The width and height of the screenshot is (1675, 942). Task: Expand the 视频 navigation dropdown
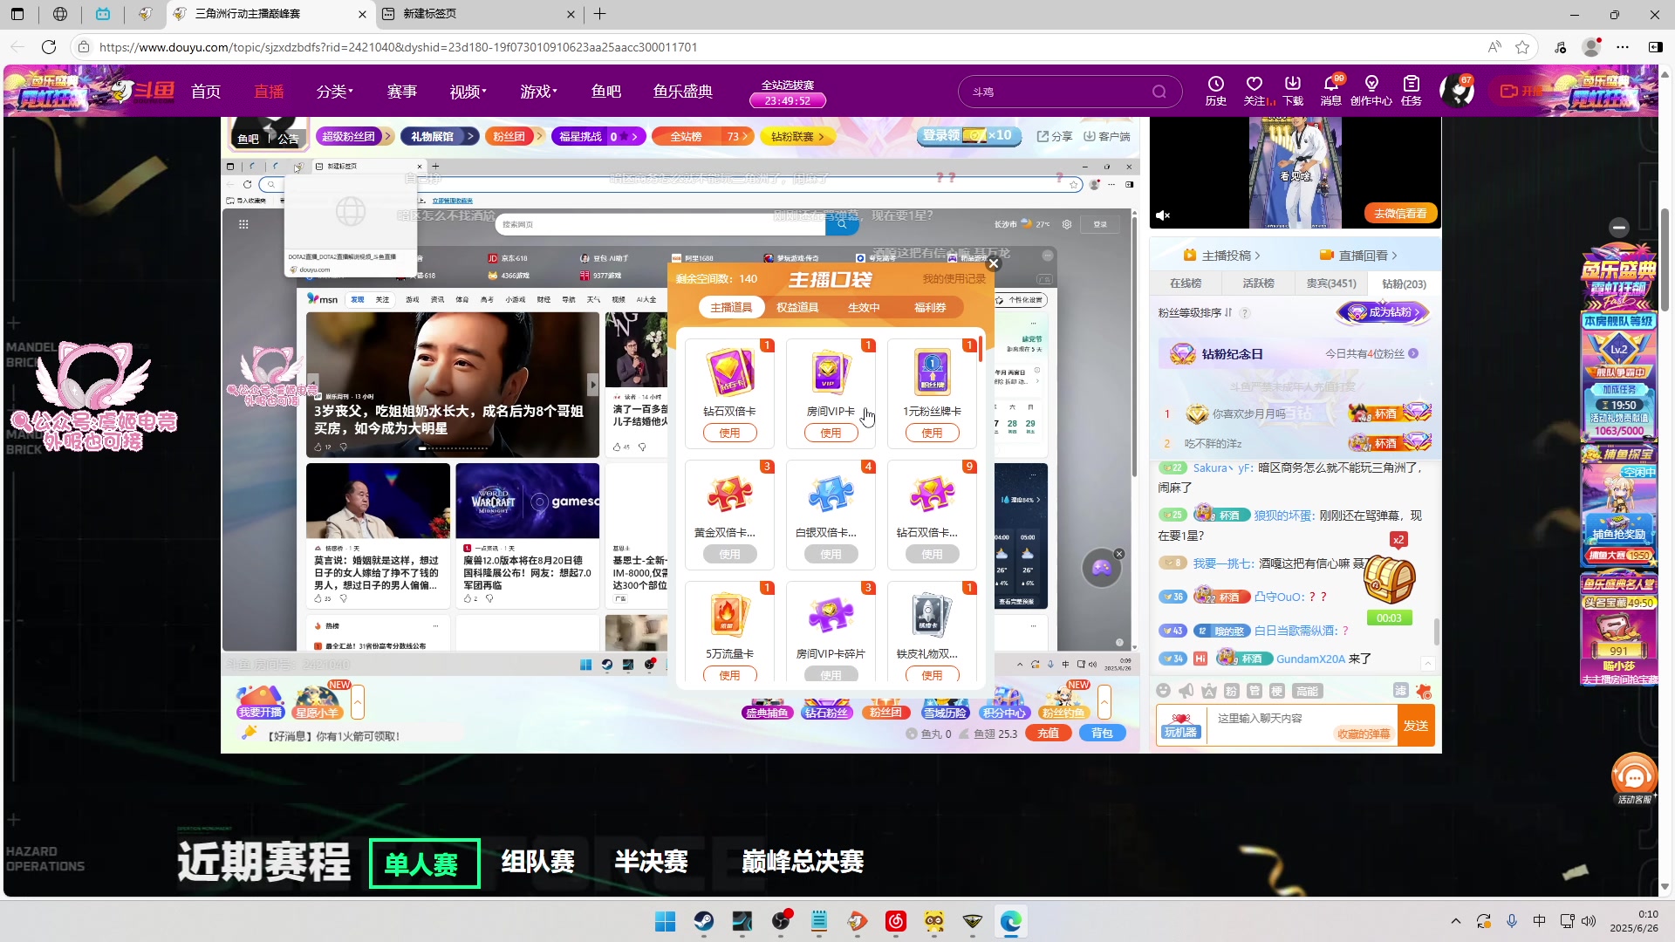pos(468,92)
